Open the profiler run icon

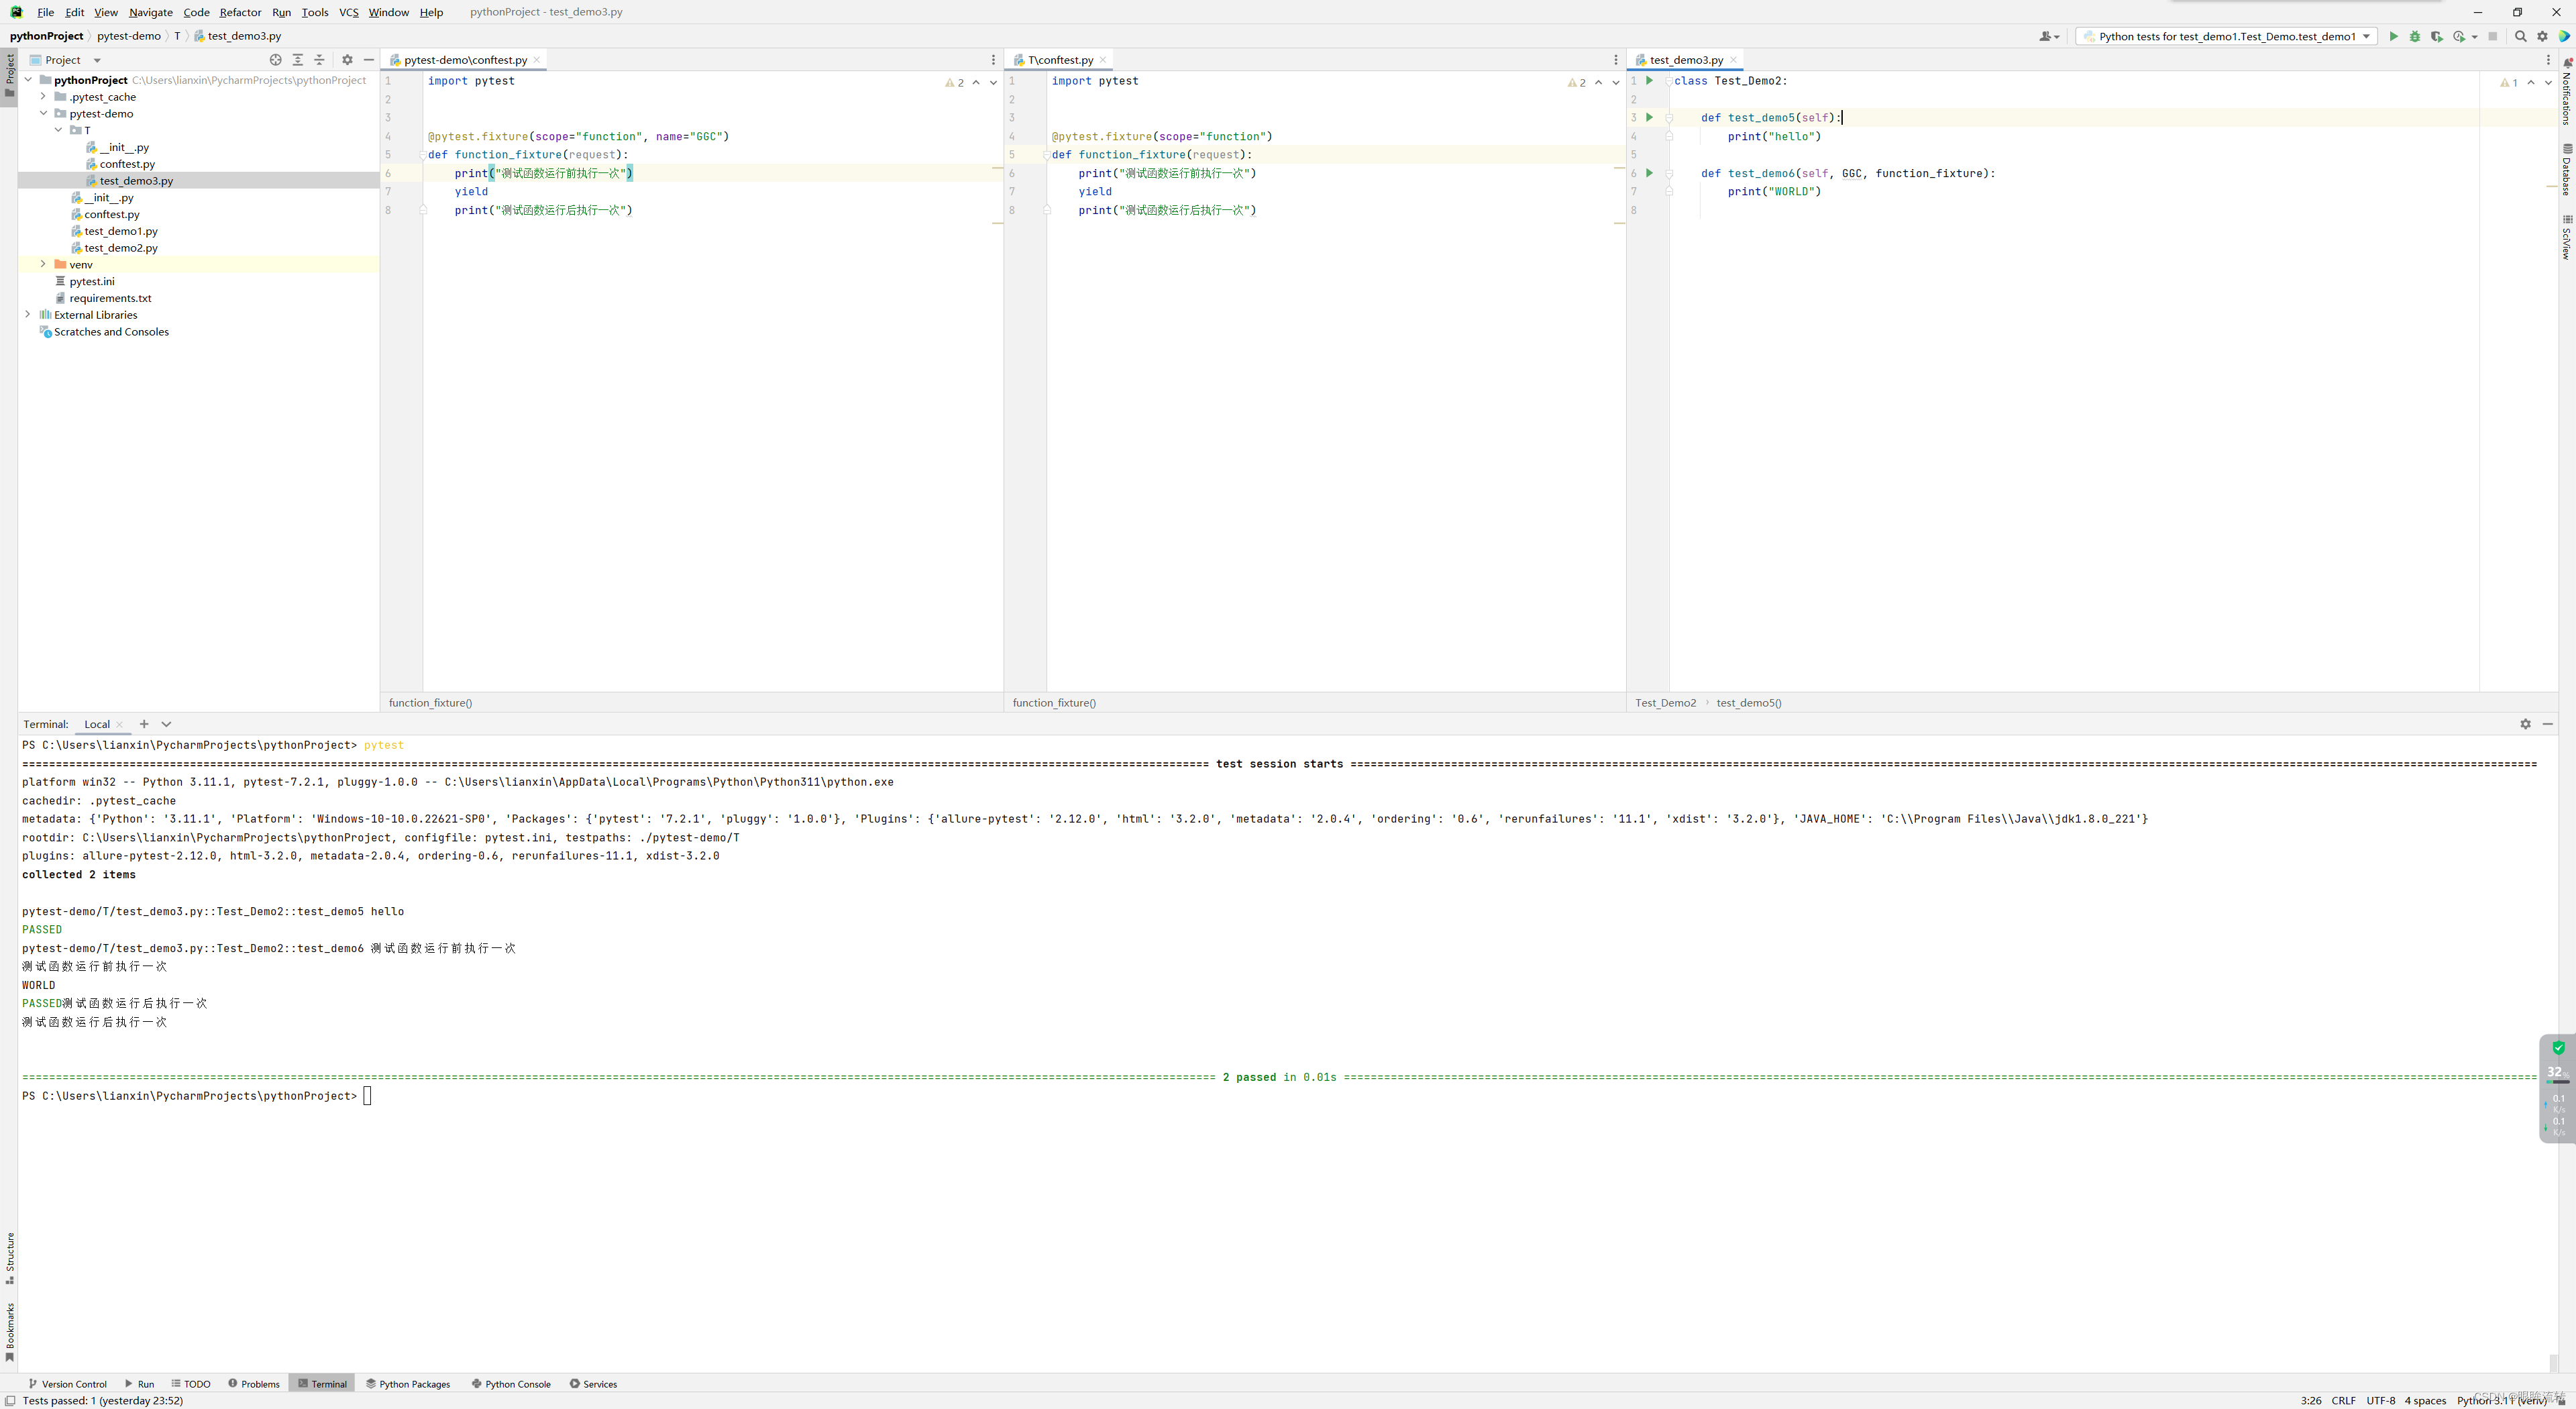pos(2459,36)
